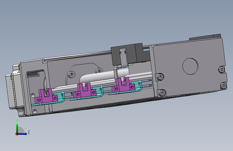The image size is (233, 151).
Task: Select the left screw on the round flange
Action: [72, 74]
